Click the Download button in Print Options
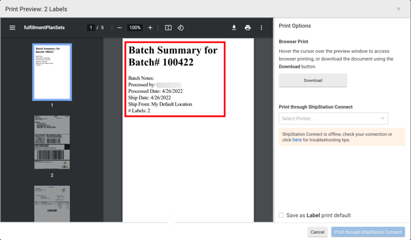 [x=313, y=80]
